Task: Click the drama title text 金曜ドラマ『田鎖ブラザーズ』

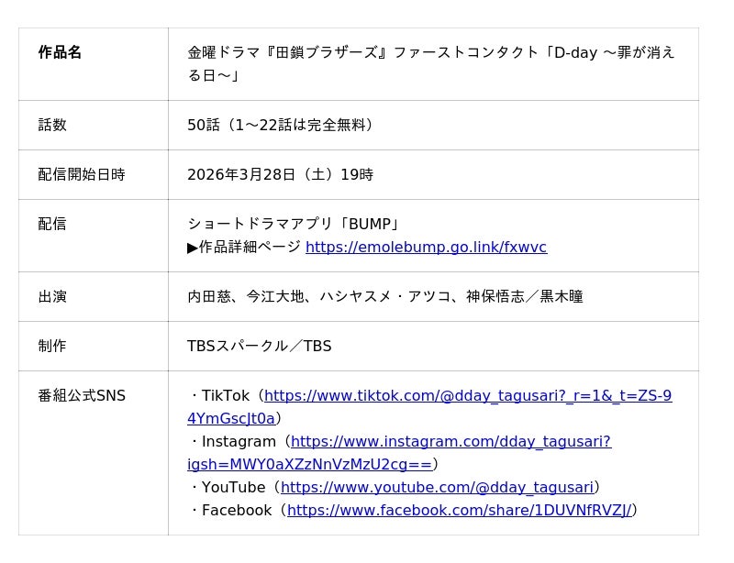Action: [286, 52]
